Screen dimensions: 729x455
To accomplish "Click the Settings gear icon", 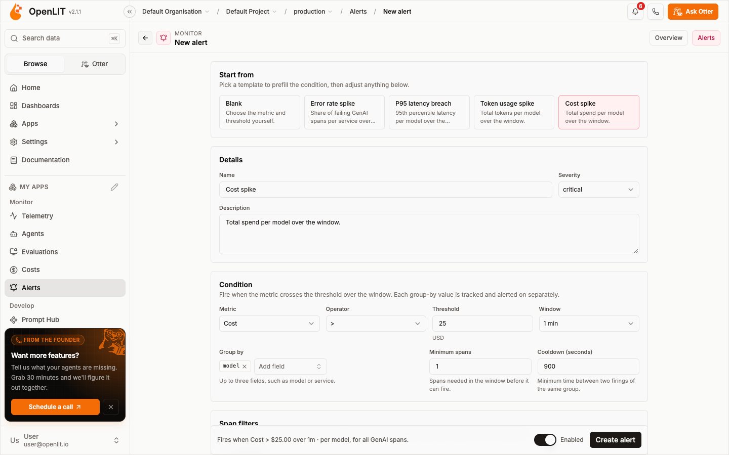I will click(x=14, y=142).
